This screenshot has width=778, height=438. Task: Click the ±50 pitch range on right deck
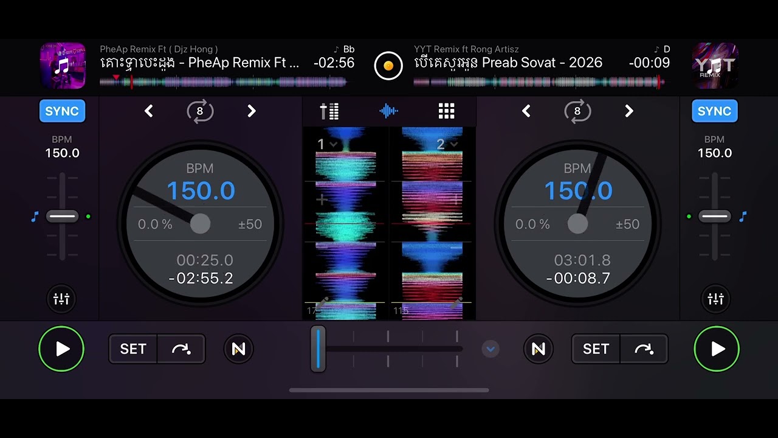(627, 224)
